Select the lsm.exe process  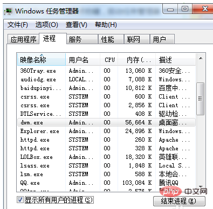[x=106, y=174]
